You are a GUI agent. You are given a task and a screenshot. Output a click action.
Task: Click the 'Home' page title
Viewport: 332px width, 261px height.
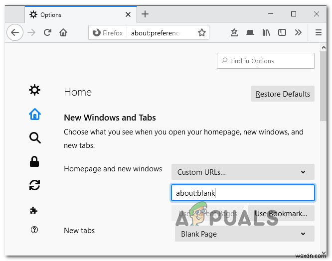(78, 92)
